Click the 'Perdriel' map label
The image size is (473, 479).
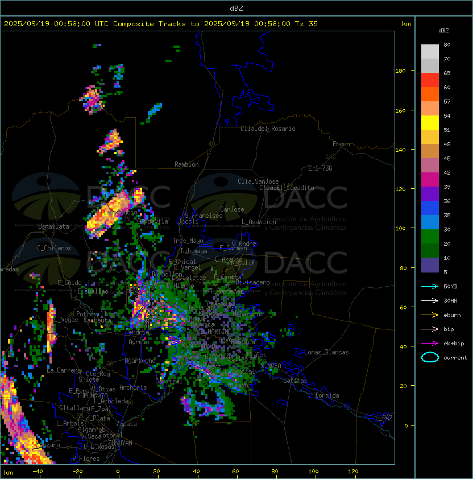tap(138, 332)
